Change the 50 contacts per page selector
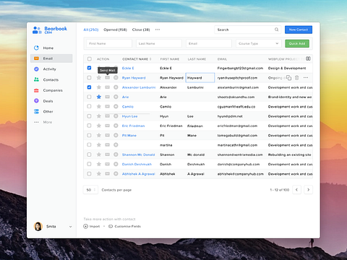 [x=91, y=190]
